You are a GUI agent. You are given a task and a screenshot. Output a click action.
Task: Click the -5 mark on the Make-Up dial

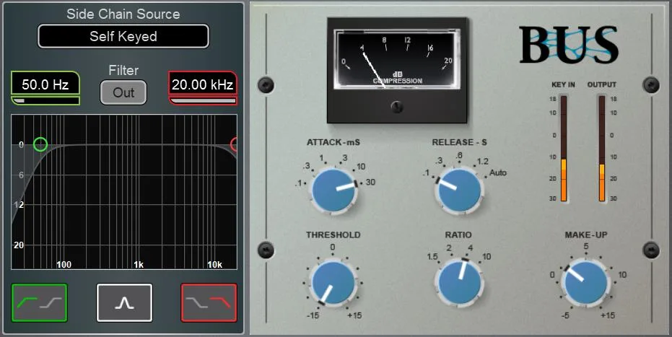pos(565,315)
